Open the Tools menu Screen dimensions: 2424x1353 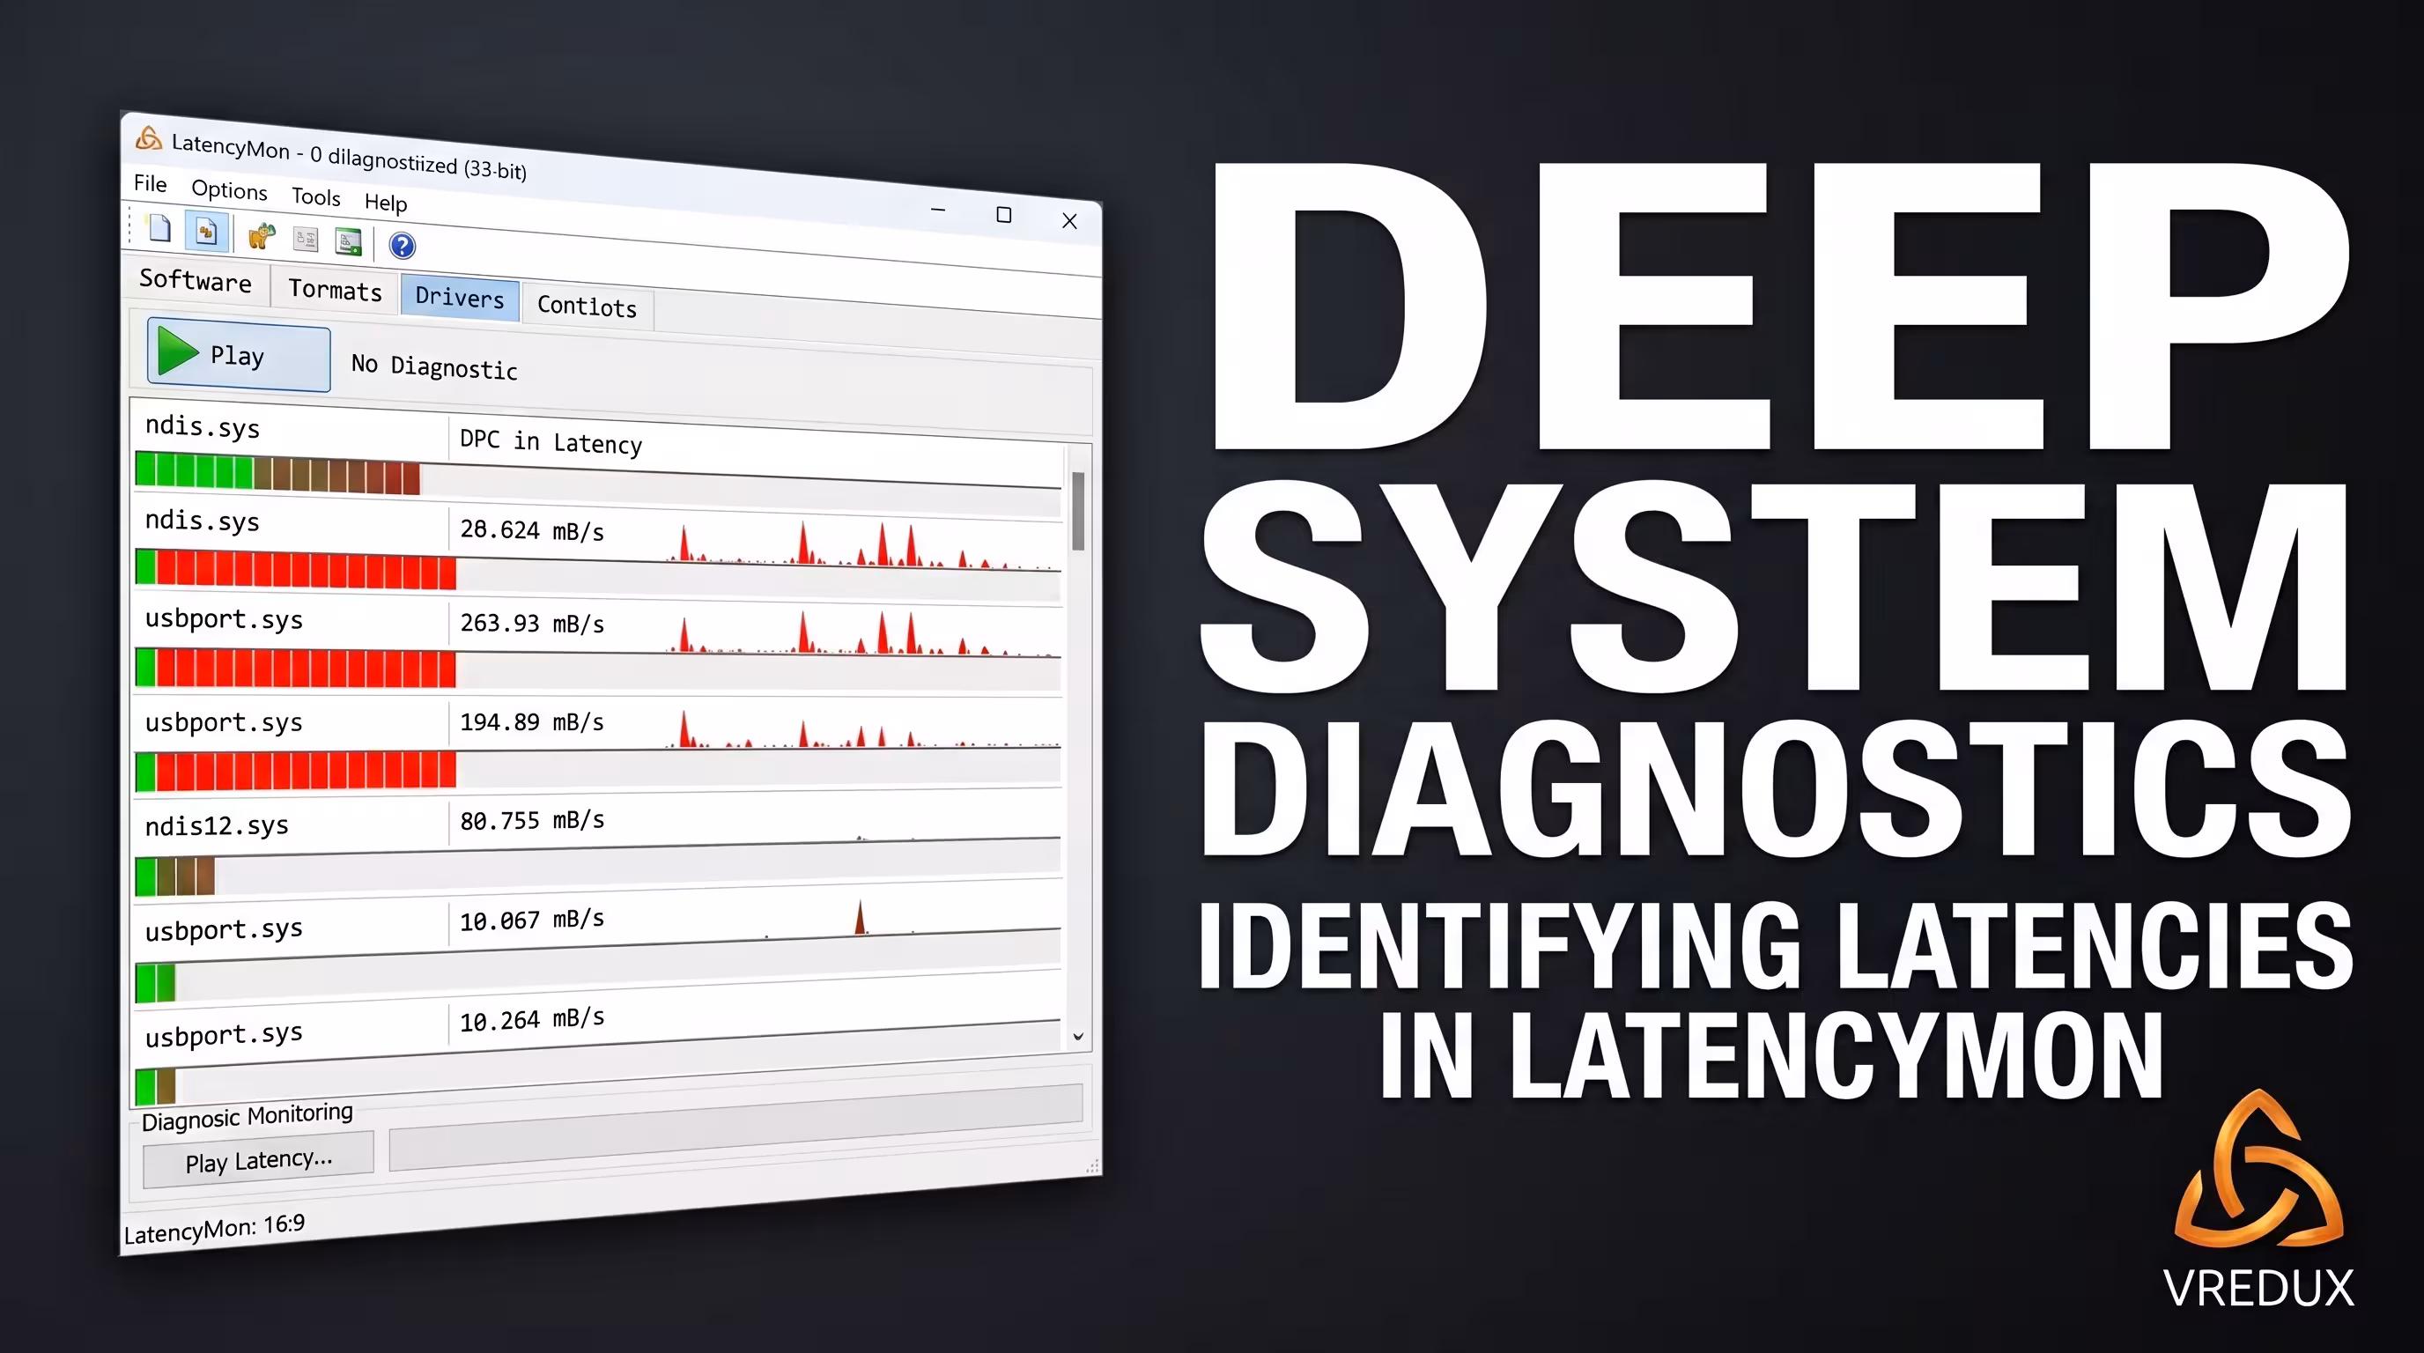[x=316, y=196]
